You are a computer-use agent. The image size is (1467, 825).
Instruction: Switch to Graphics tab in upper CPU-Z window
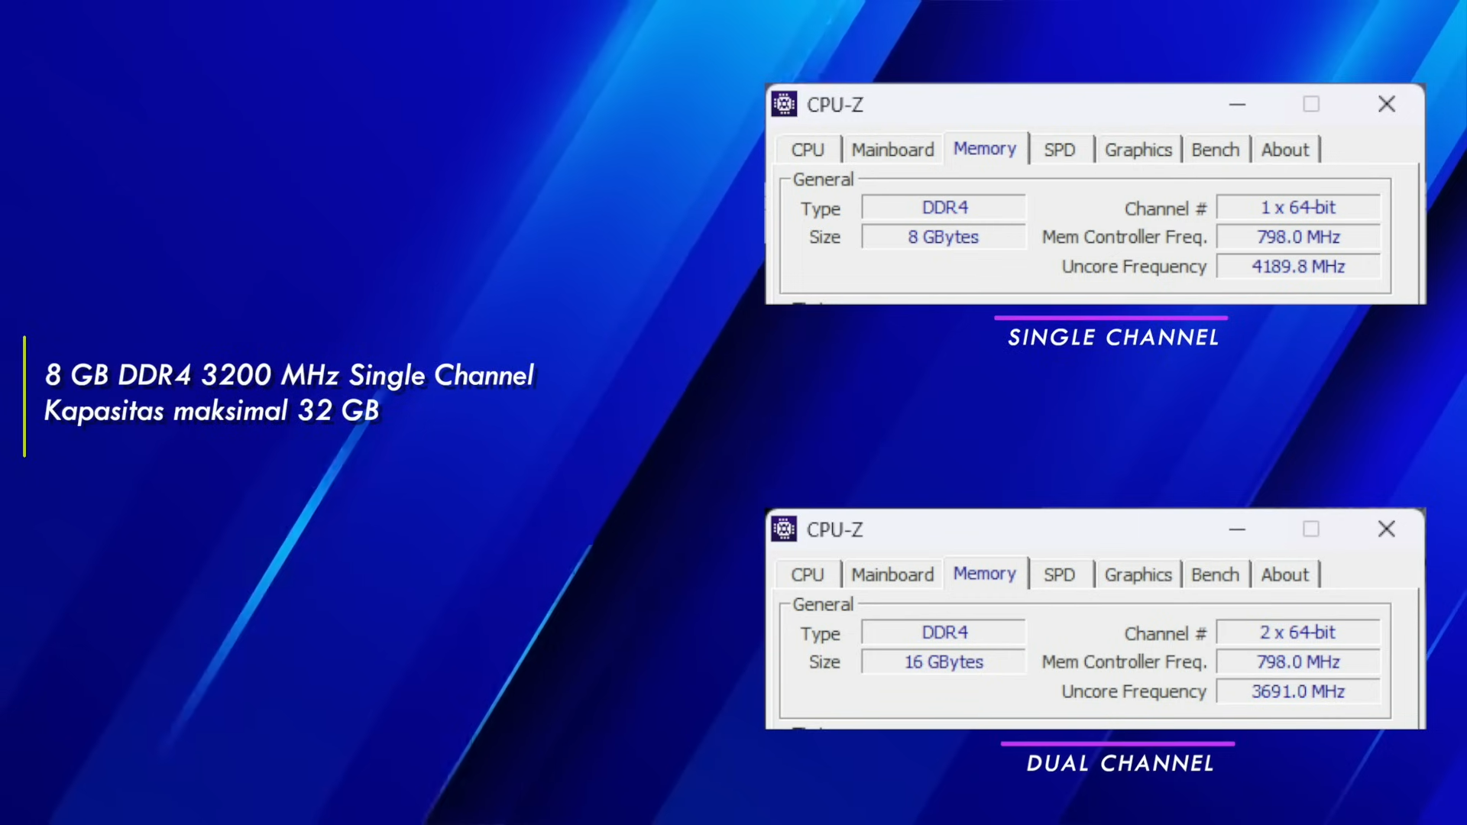click(1138, 150)
